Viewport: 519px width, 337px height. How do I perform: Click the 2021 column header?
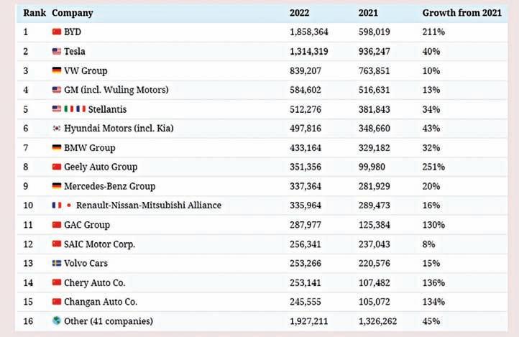pos(368,13)
